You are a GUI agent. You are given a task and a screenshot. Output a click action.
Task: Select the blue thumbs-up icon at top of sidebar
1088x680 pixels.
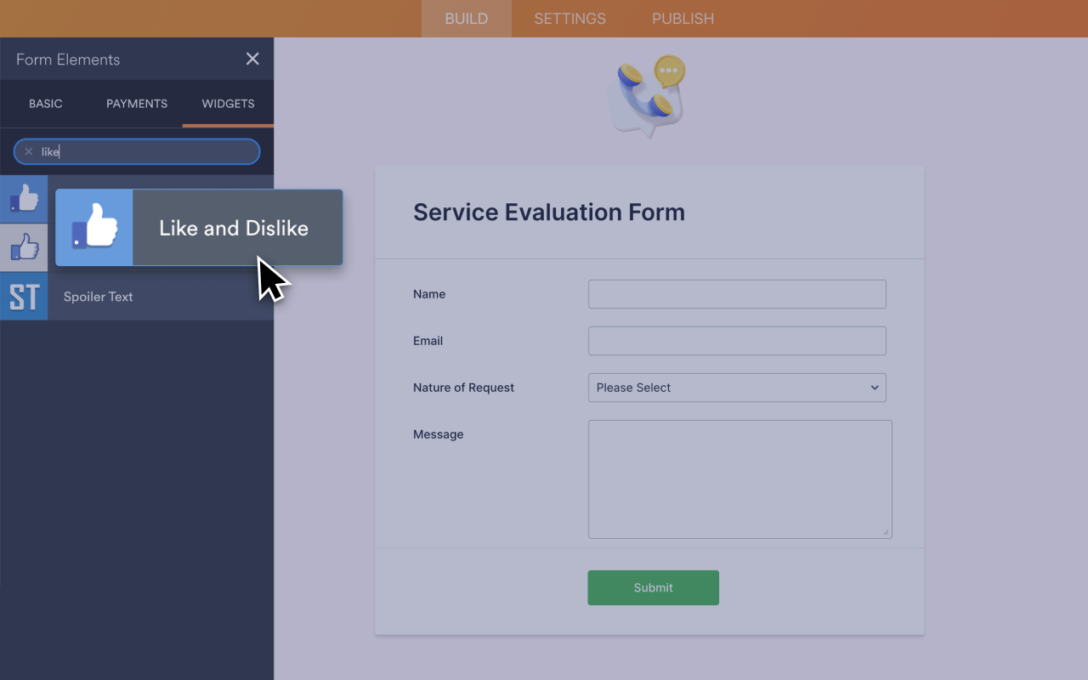[x=23, y=198]
